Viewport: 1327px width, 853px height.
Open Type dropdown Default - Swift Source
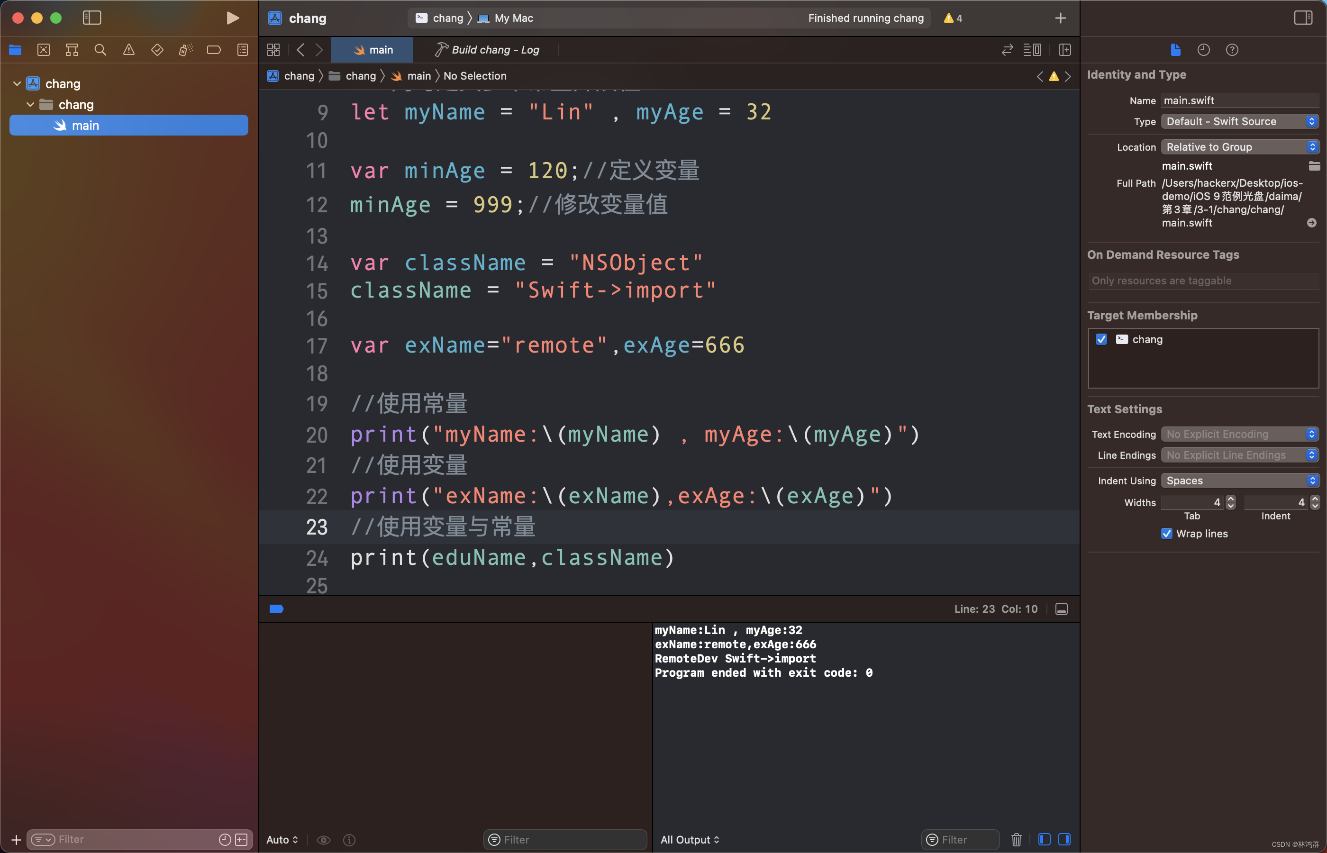[1239, 121]
